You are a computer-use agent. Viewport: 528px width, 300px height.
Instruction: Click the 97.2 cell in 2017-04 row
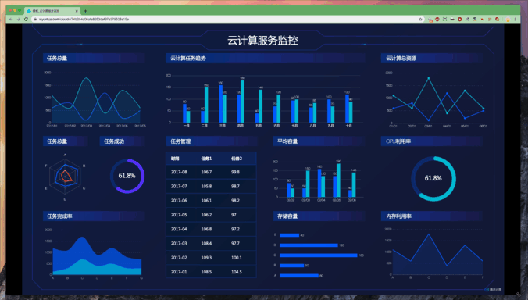coord(235,229)
